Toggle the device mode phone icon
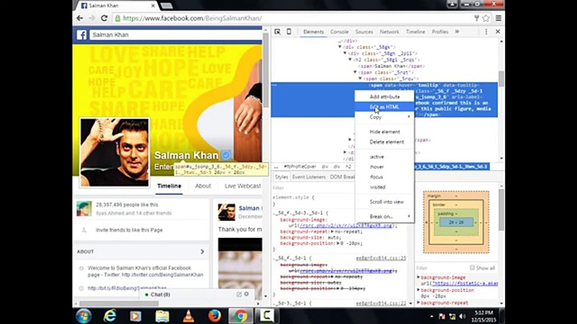This screenshot has height=324, width=577. pyautogui.click(x=289, y=31)
